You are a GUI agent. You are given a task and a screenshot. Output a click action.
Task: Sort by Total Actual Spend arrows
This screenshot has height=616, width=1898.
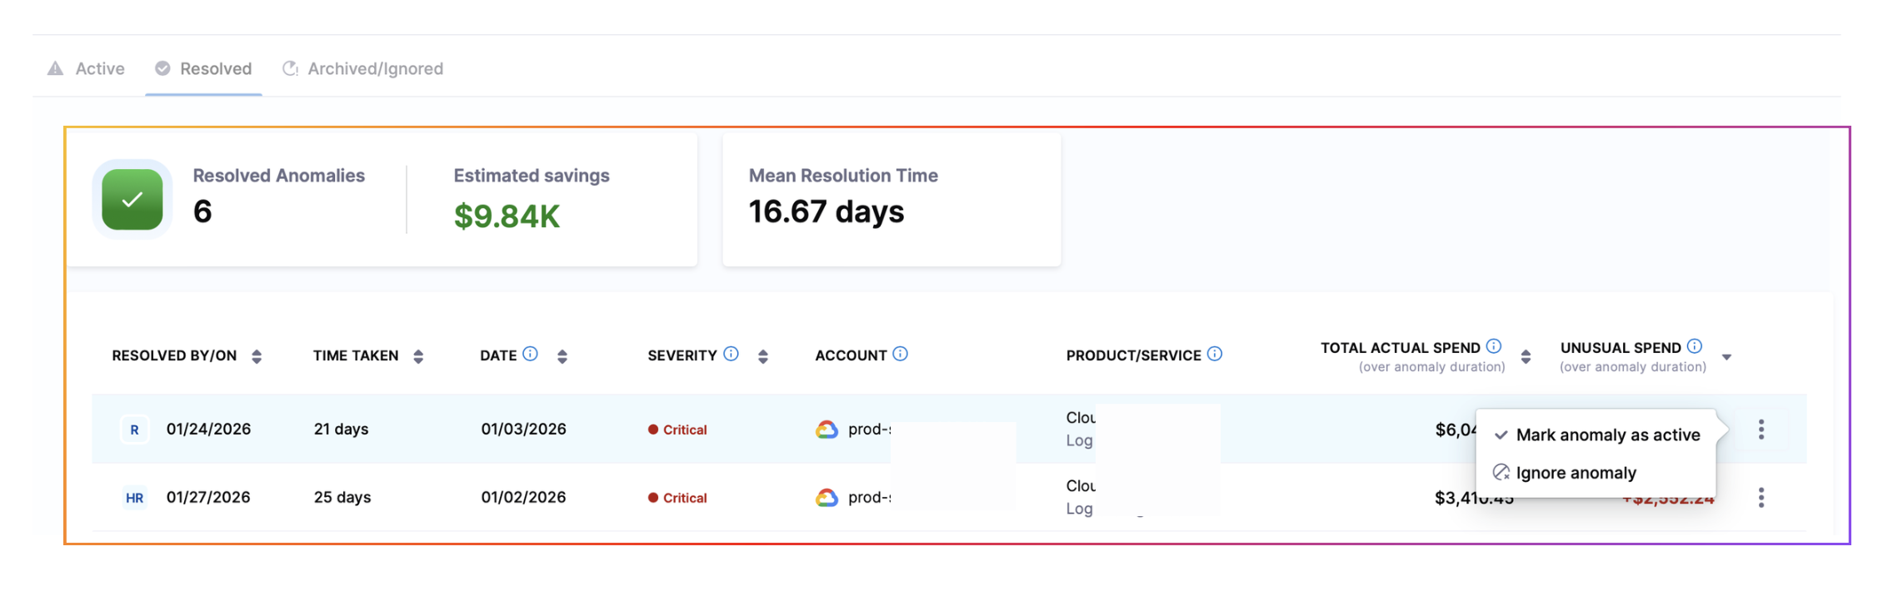(1526, 357)
